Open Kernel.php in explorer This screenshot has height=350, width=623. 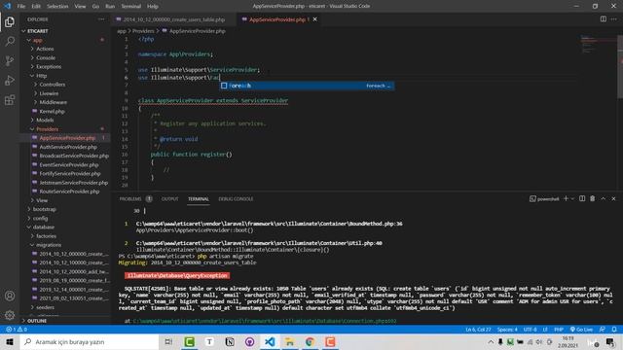[52, 111]
